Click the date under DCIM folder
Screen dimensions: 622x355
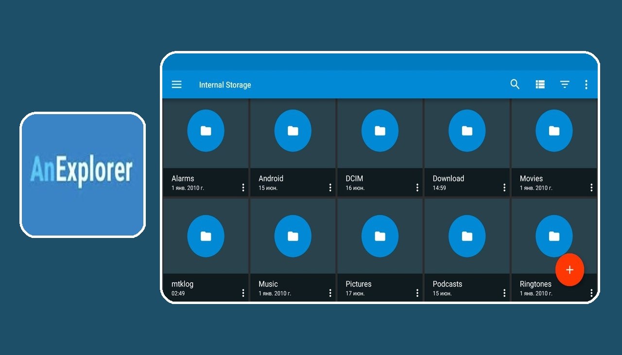(355, 188)
